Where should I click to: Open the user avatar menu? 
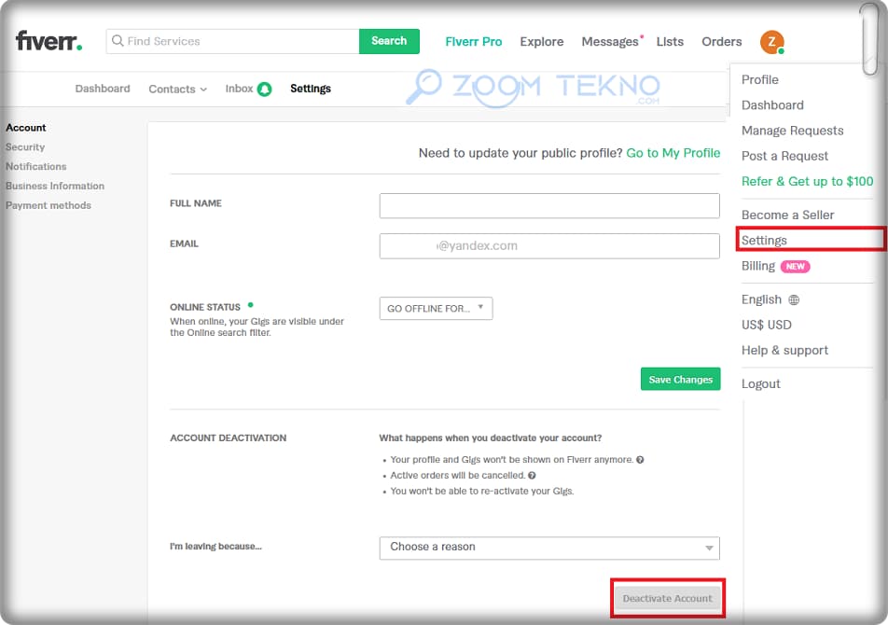[772, 42]
